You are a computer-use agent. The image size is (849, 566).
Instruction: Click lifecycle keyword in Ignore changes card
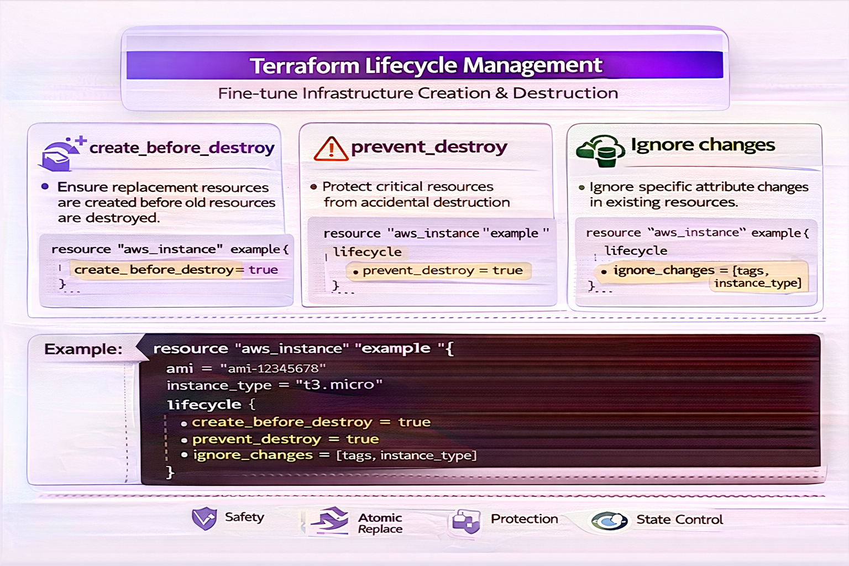636,251
